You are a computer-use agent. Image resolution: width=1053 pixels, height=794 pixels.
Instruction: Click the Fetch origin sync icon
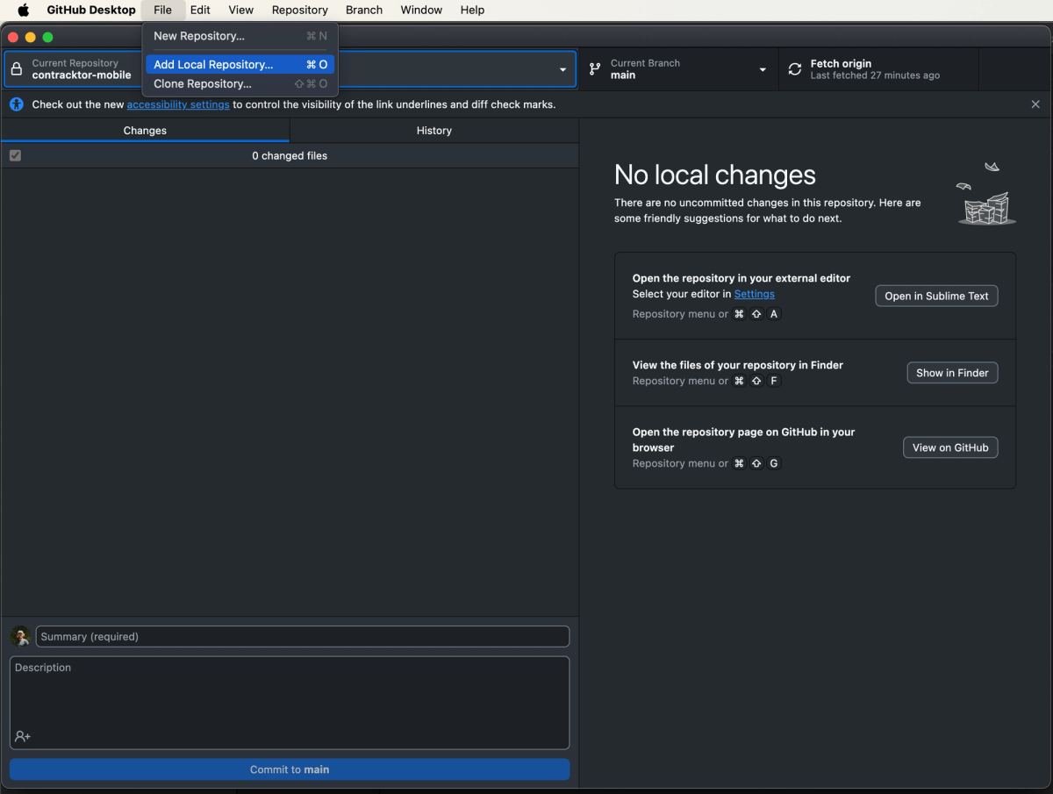click(x=794, y=68)
